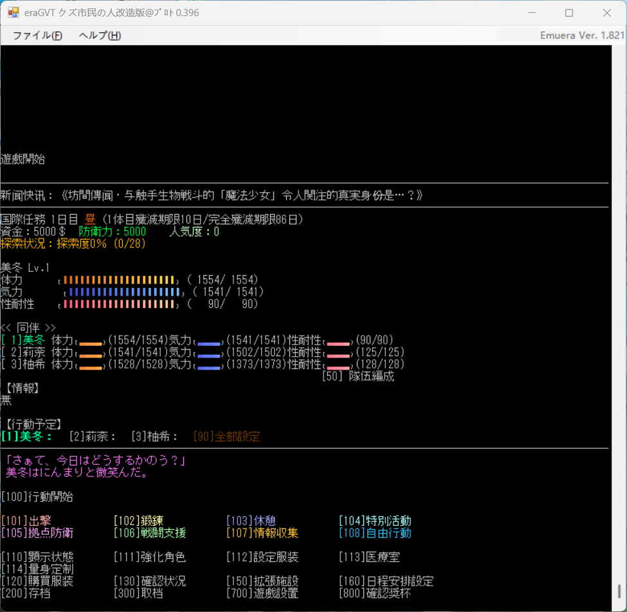Select [2]莉奈 in 行動予定 row
This screenshot has width=627, height=612.
coord(92,437)
